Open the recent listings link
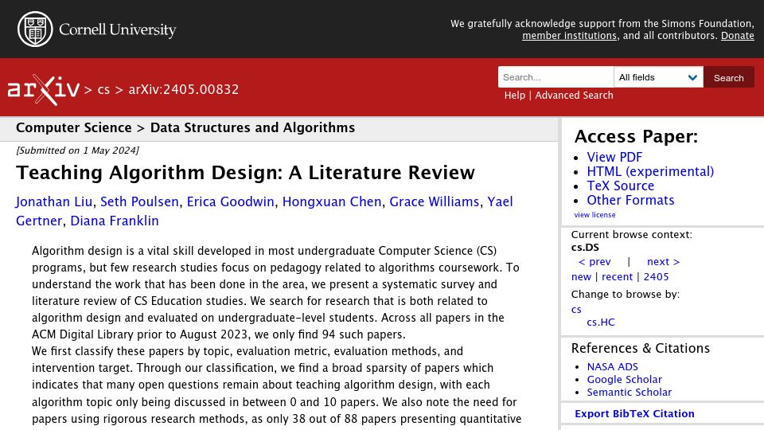Screen dimensions: 764x430 pyautogui.click(x=617, y=277)
